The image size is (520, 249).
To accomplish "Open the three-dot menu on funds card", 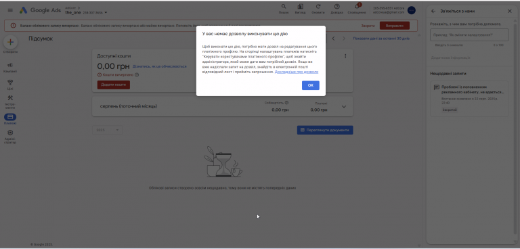I will click(345, 56).
